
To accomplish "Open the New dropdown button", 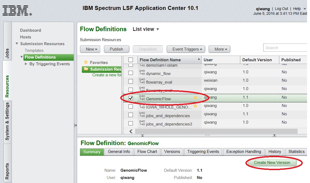I will 90,49.
